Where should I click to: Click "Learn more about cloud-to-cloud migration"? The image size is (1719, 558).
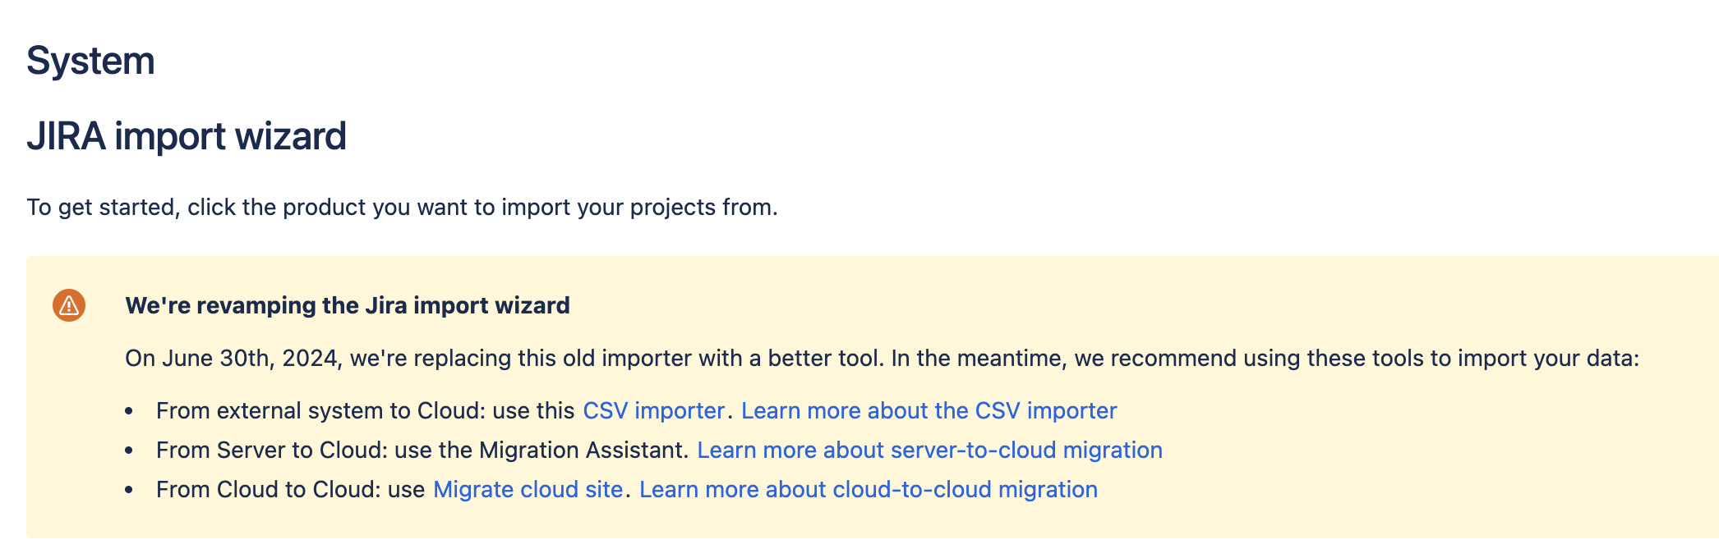(x=869, y=489)
